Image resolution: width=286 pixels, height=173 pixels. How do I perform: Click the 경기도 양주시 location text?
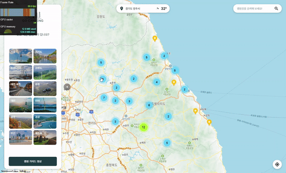click(133, 9)
